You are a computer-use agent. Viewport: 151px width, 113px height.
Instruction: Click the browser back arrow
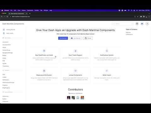tap(2, 17)
